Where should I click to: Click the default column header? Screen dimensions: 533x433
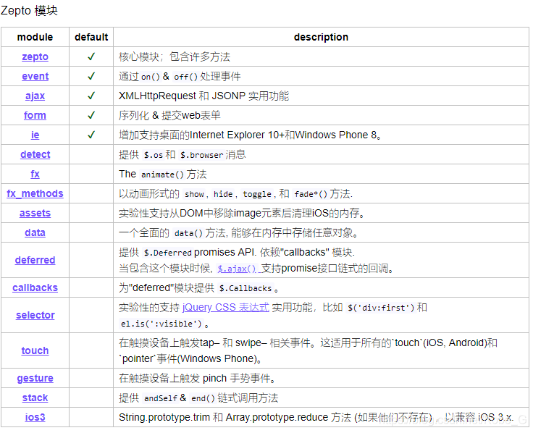(x=91, y=37)
